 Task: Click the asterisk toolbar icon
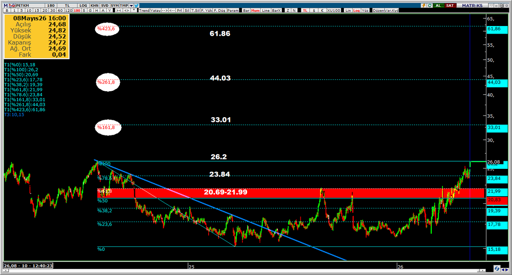tap(134, 10)
